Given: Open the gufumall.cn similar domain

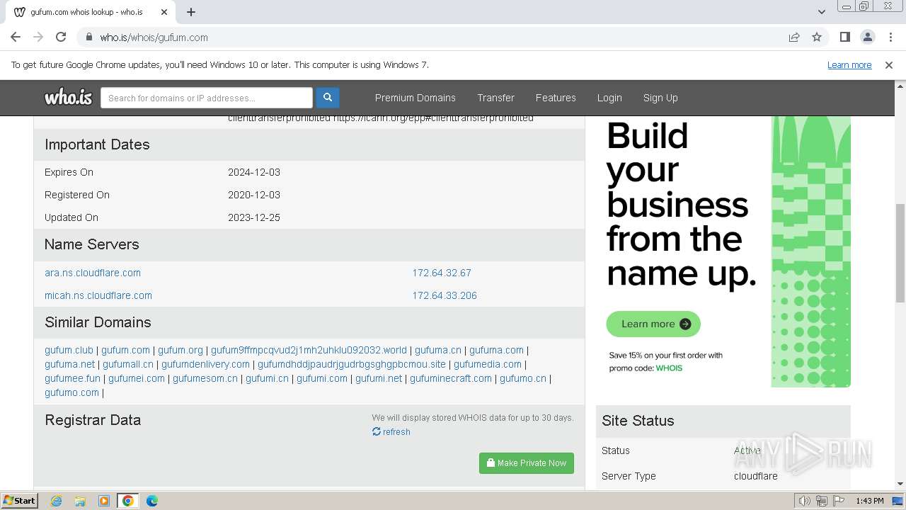Looking at the screenshot, I should point(128,364).
